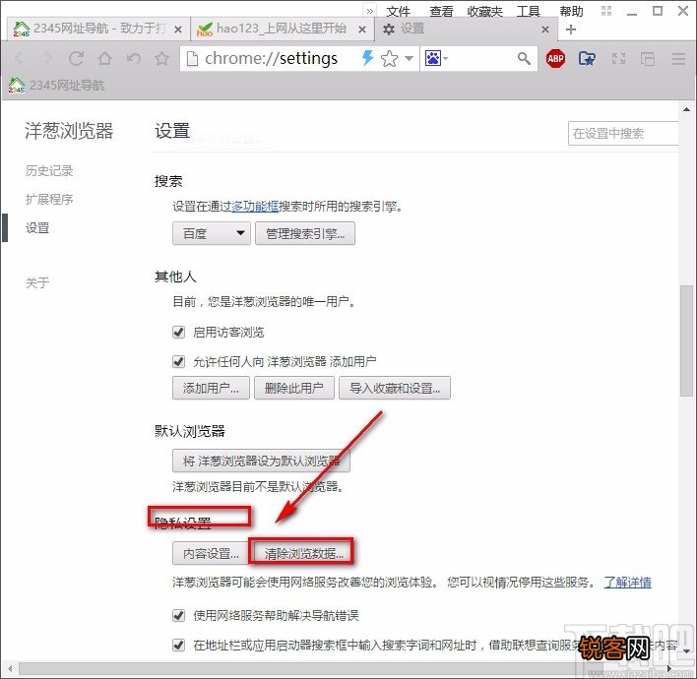Open the bookmarks folder star icon
The image size is (697, 679).
coord(587,58)
